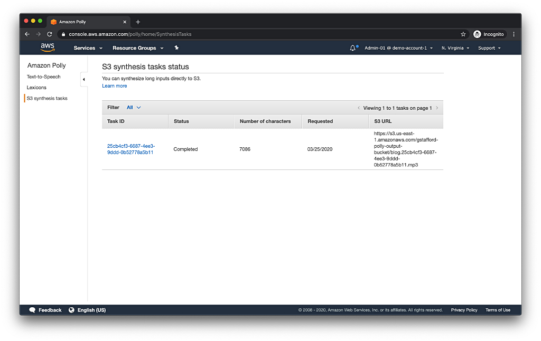Open the notifications bell
541x341 pixels.
[352, 48]
